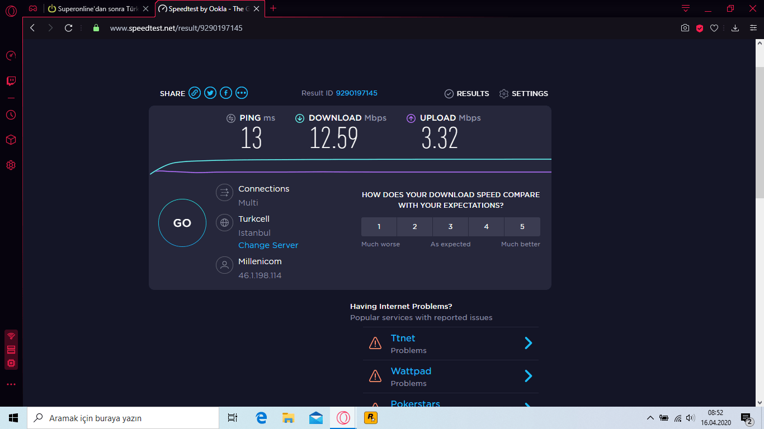
Task: Open the Opera menu logo
Action: coord(11,11)
